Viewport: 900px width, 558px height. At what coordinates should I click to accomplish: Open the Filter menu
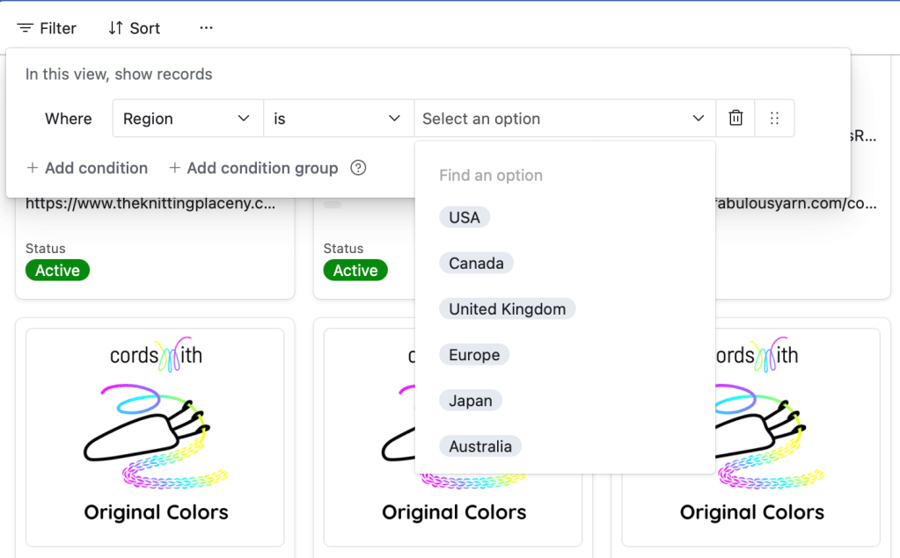point(47,28)
